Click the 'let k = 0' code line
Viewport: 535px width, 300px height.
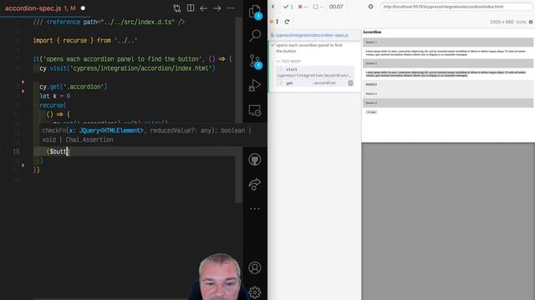pos(55,97)
